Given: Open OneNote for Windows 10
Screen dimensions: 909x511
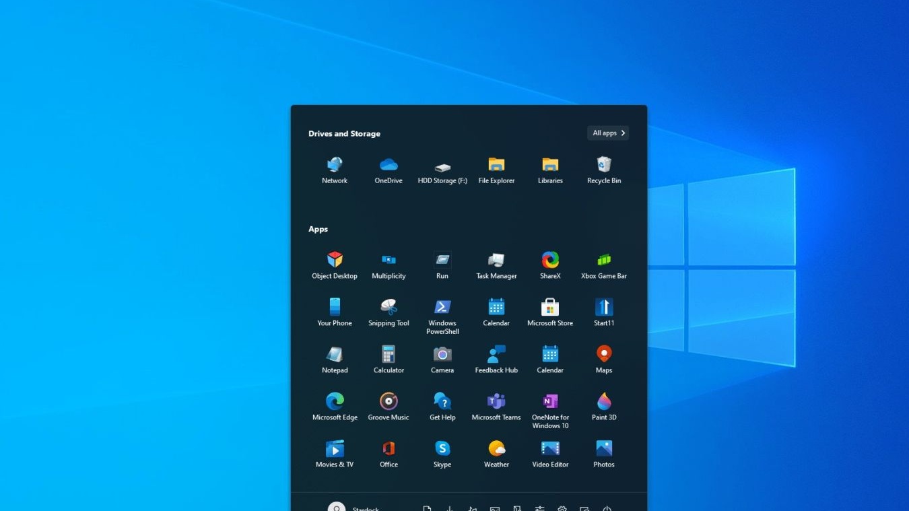Looking at the screenshot, I should [550, 411].
